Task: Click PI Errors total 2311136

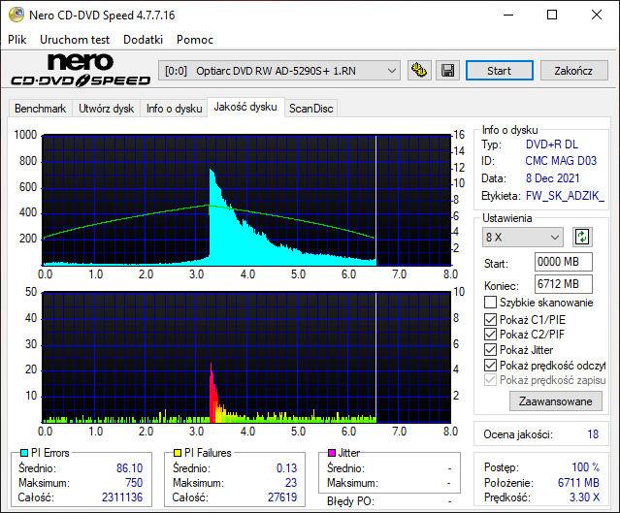Action: [122, 497]
